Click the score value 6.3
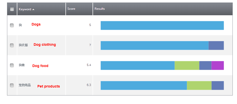Viewport: 237px width, 104px height. 89,85
